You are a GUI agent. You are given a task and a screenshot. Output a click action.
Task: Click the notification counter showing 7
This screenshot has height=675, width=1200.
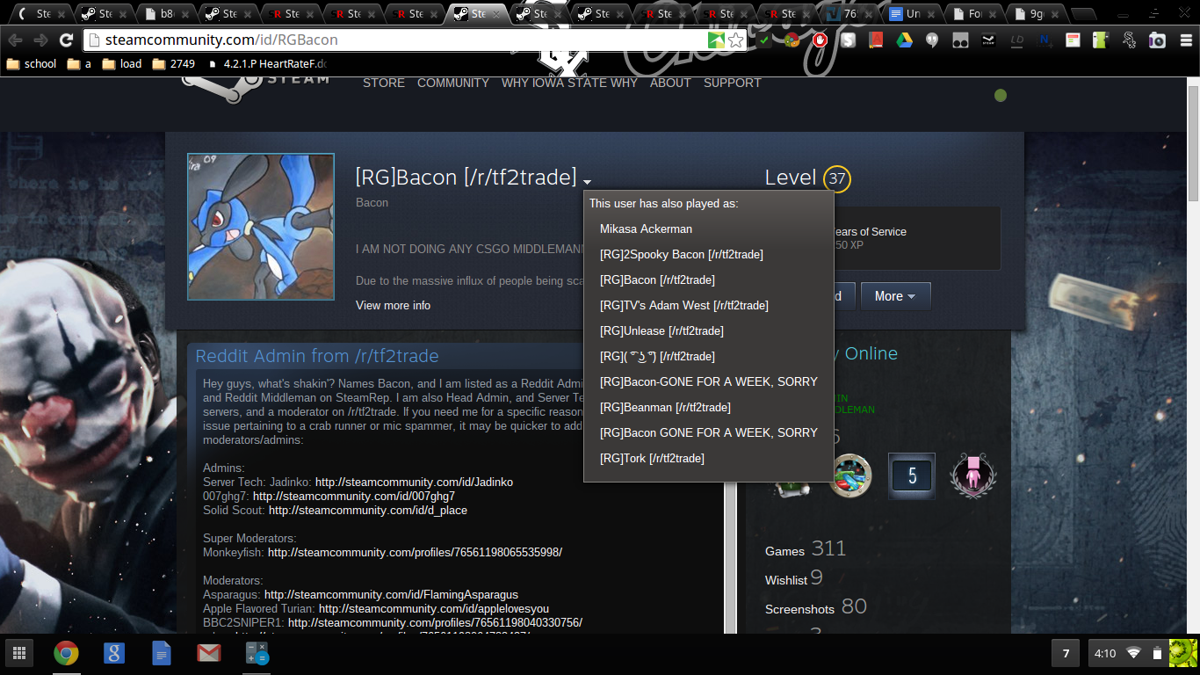1066,653
